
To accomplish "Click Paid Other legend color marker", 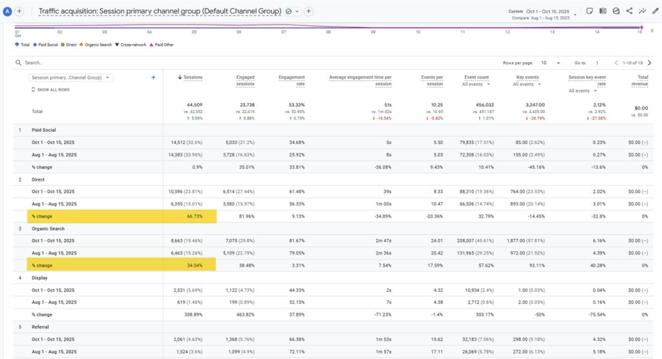I will (x=152, y=45).
